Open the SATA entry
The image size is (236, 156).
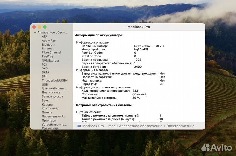click(45, 72)
